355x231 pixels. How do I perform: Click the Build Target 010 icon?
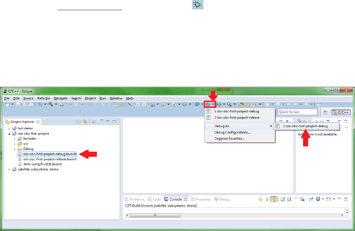tap(61, 104)
